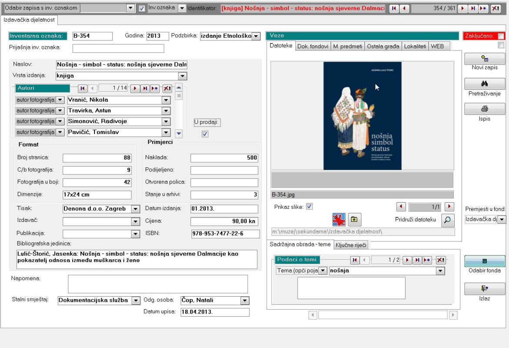Toggle the U prodaji checkbox
Image resolution: width=509 pixels, height=348 pixels.
click(x=205, y=134)
